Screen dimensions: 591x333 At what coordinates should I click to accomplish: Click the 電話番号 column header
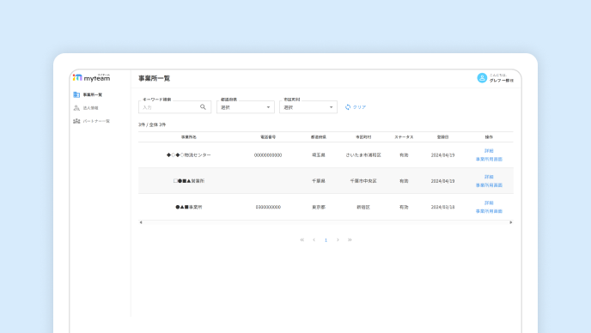(x=268, y=137)
